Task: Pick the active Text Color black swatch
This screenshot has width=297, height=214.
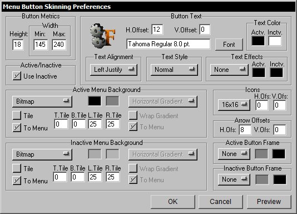Action: pos(258,41)
